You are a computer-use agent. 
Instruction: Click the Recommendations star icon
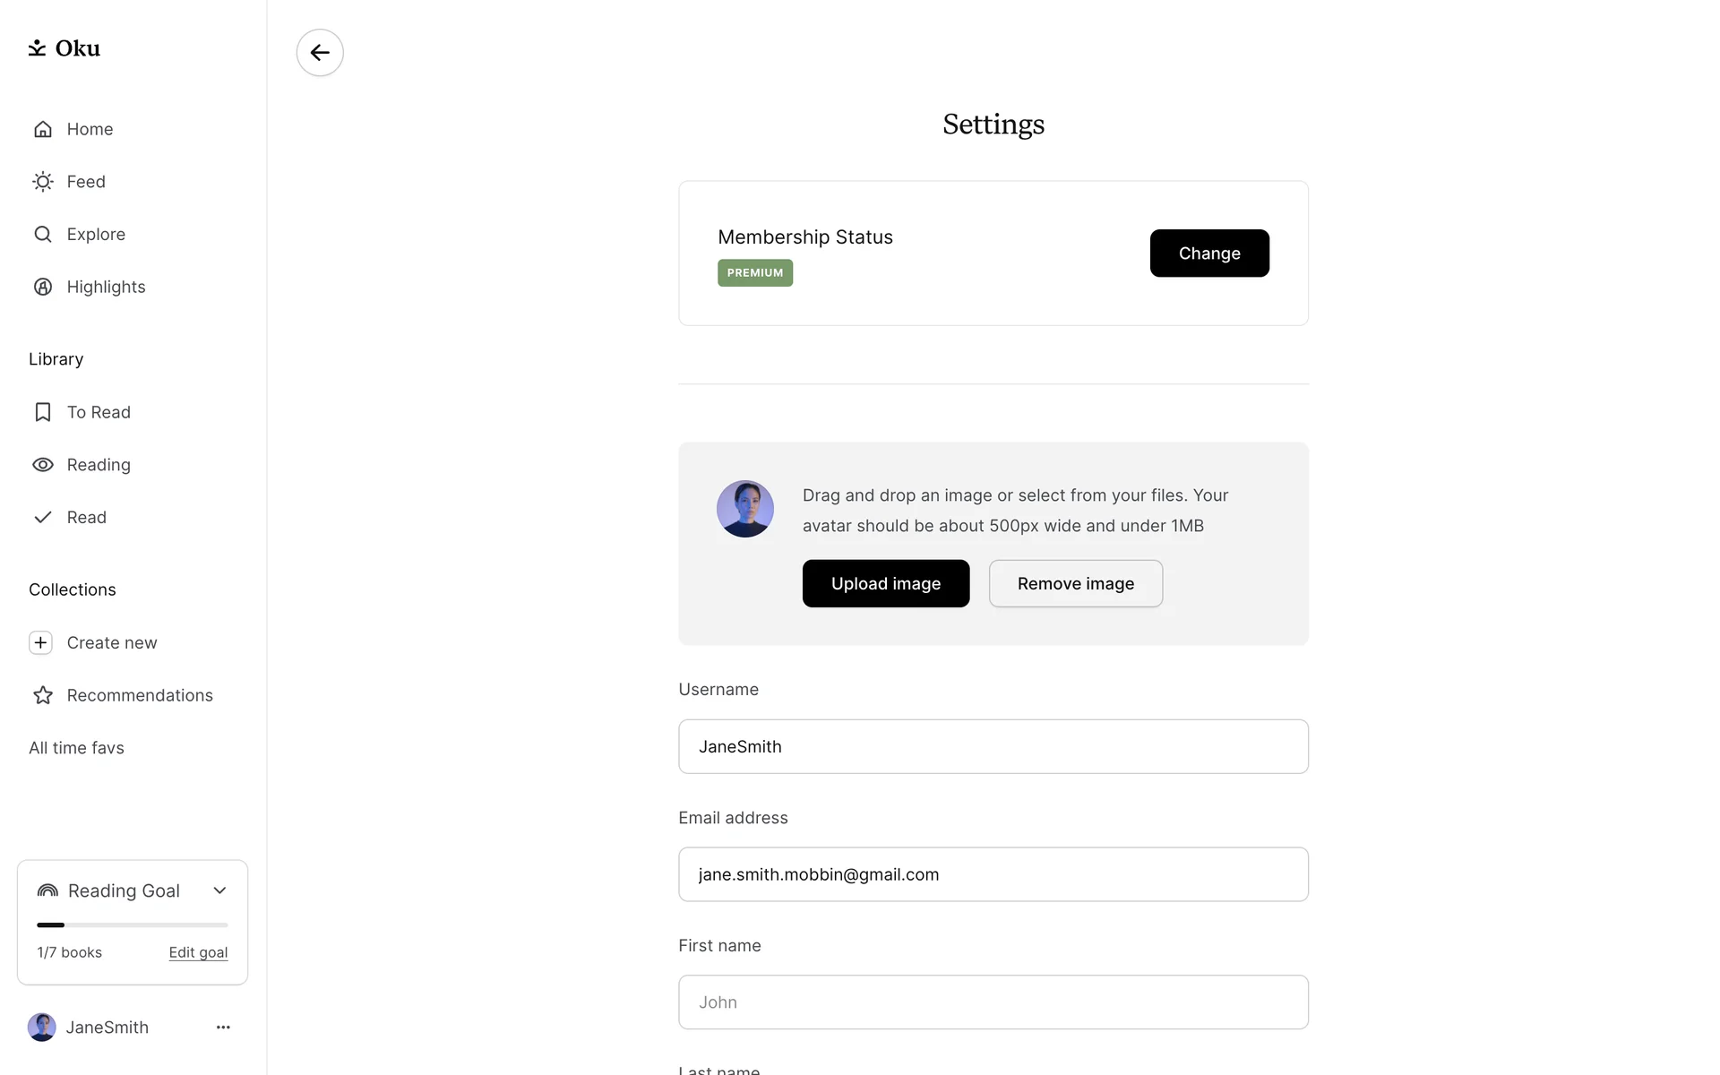[43, 695]
